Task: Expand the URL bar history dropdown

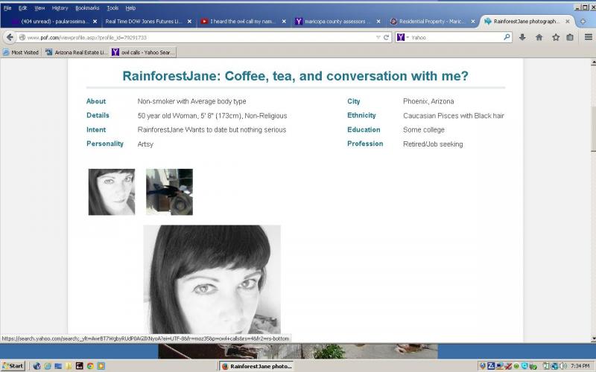Action: pyautogui.click(x=378, y=37)
